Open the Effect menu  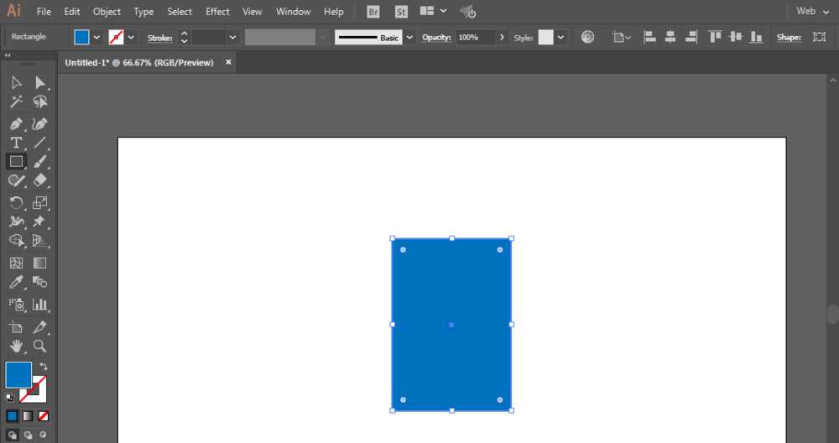(217, 12)
